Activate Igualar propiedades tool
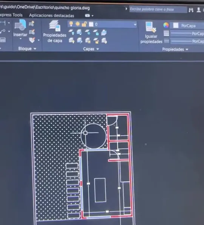 151,33
